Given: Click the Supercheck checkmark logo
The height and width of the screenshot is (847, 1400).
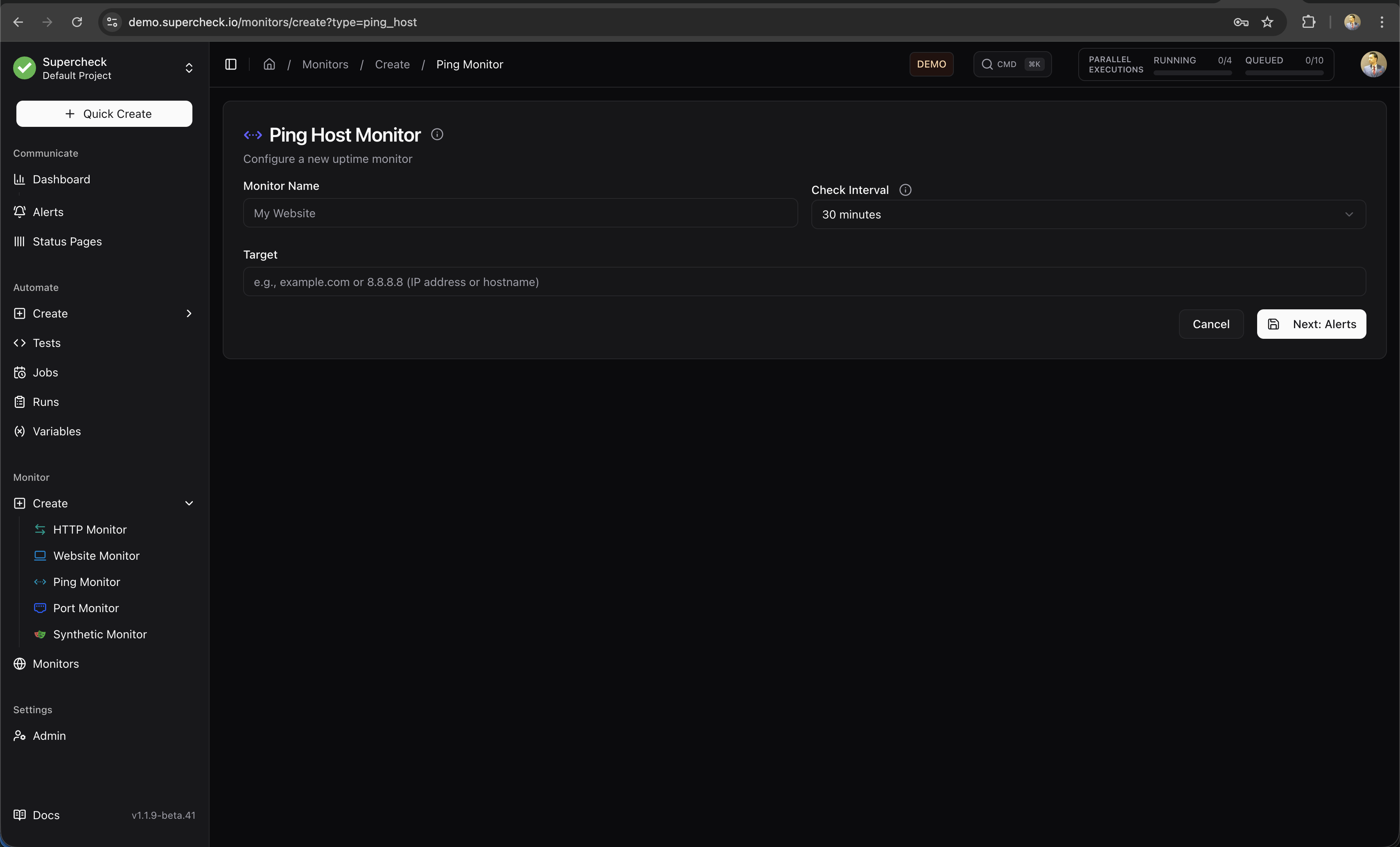Looking at the screenshot, I should pyautogui.click(x=24, y=68).
